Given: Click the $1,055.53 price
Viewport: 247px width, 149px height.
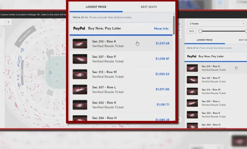Looking at the screenshot, I should pos(162,74).
